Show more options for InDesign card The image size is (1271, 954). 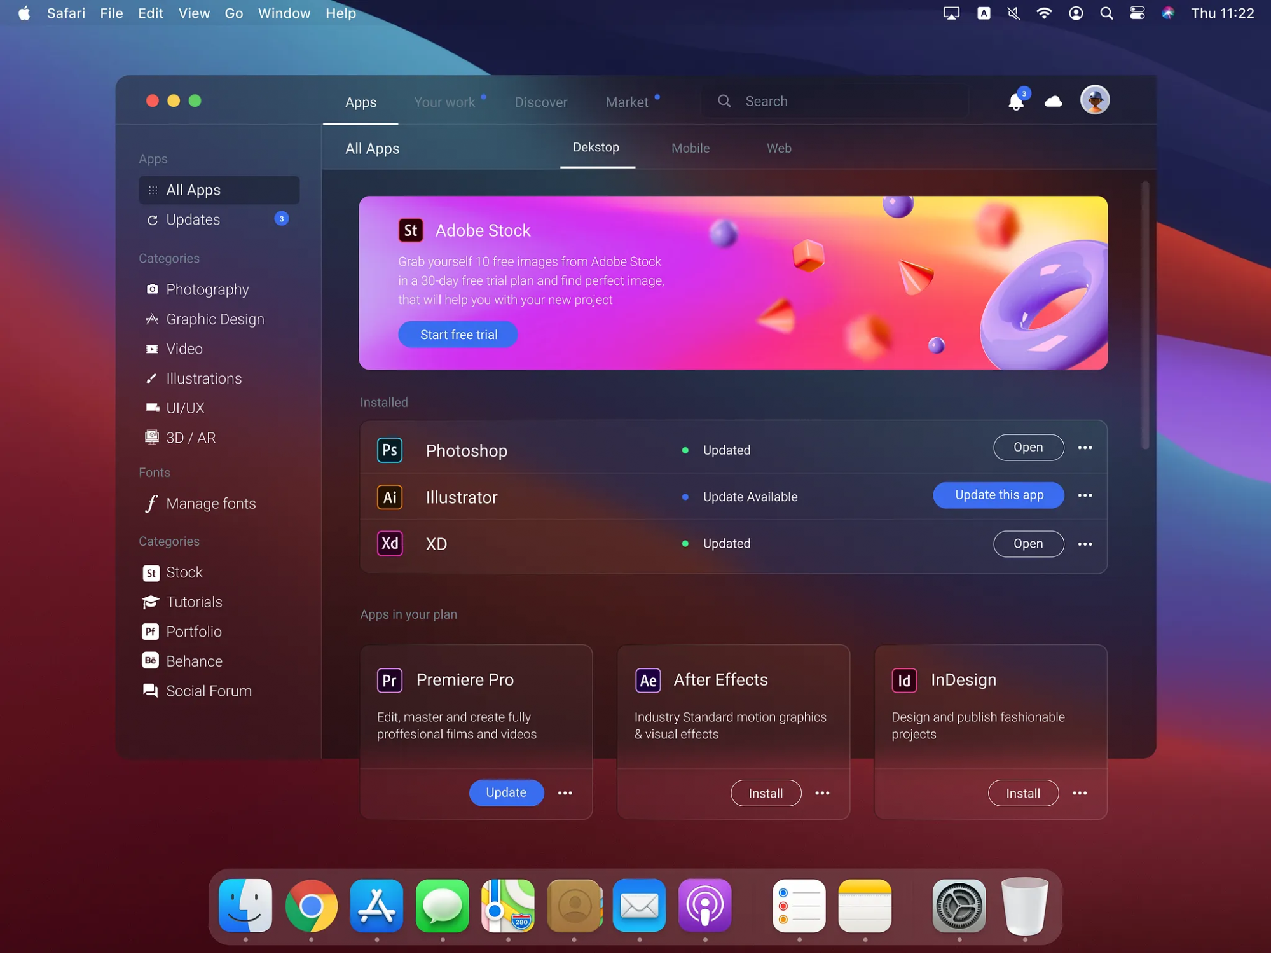1080,793
